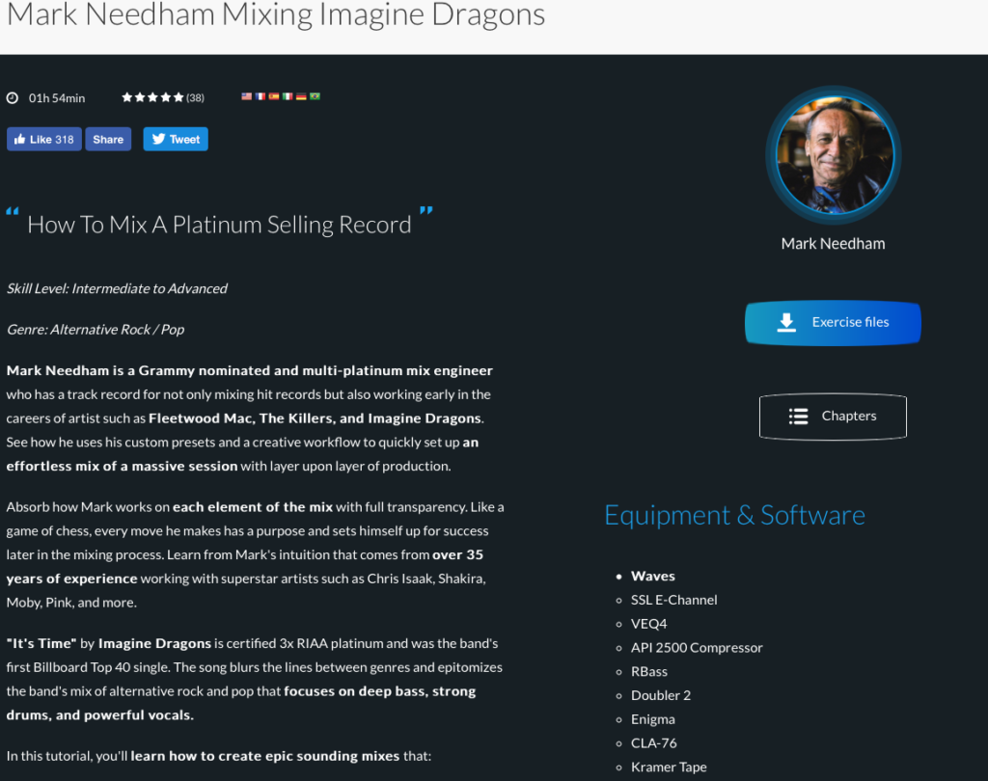Select the Italian flag language icon
This screenshot has height=781, width=988.
click(288, 96)
